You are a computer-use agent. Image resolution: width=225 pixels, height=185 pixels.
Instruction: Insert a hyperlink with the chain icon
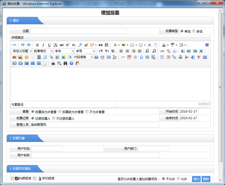162,51
